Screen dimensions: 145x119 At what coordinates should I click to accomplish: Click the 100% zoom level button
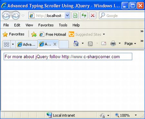tap(122, 115)
